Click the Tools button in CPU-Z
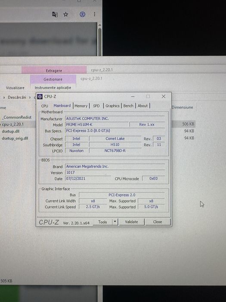Image resolution: width=226 pixels, height=302 pixels. pyautogui.click(x=102, y=222)
